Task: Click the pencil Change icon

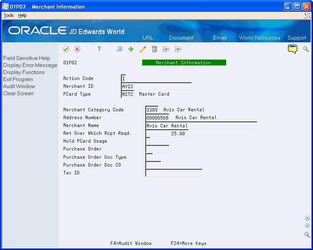Action: (143, 49)
